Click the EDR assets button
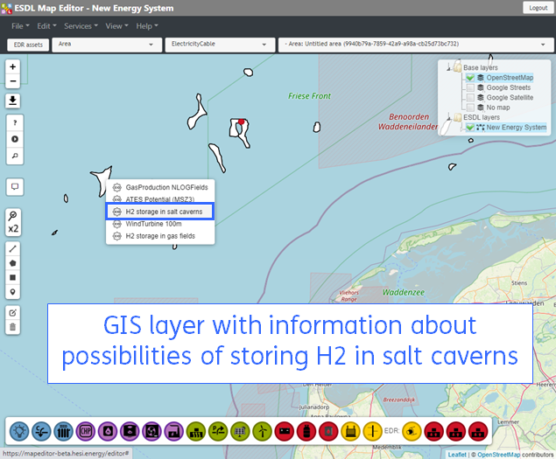The width and height of the screenshot is (556, 459). tap(27, 44)
